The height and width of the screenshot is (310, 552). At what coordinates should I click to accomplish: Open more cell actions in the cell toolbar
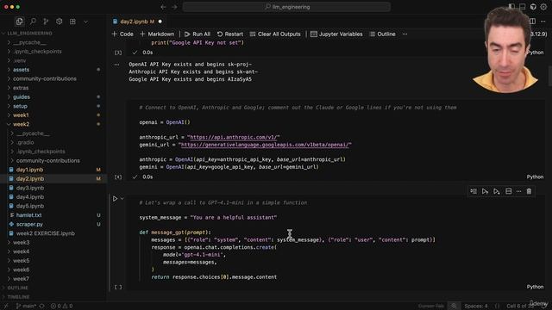click(518, 191)
